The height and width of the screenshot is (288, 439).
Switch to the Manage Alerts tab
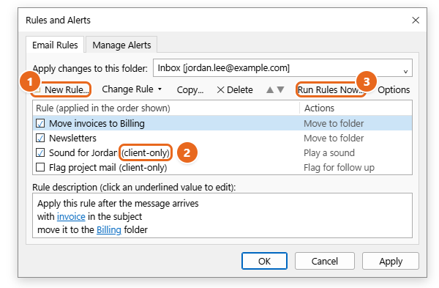(121, 45)
